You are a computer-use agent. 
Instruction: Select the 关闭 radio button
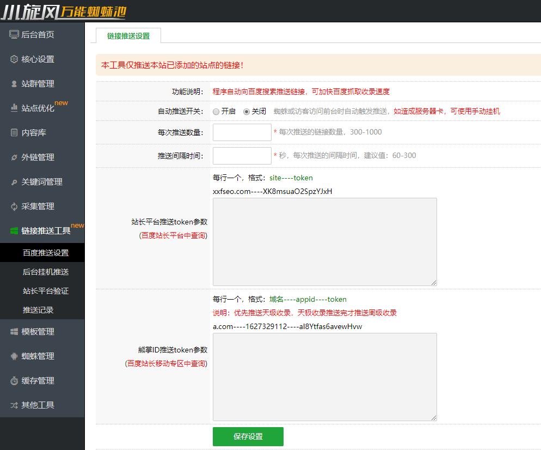tap(247, 112)
